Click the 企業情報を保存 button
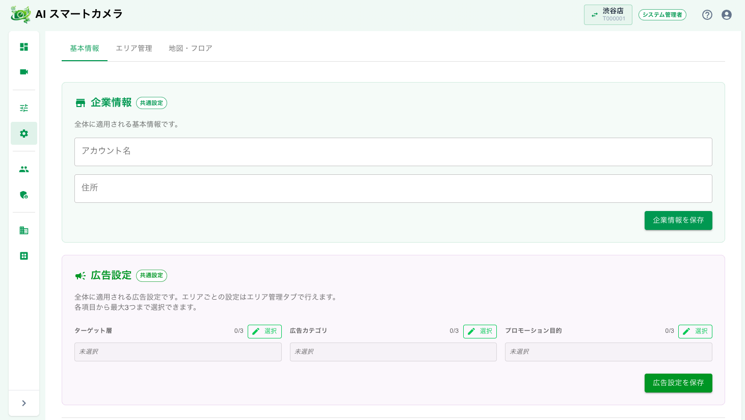The width and height of the screenshot is (745, 420). [x=678, y=220]
